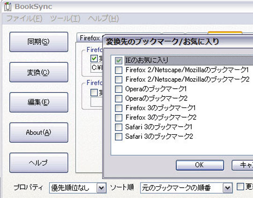Open the About(A) button
The height and width of the screenshot is (198, 253).
pos(39,132)
